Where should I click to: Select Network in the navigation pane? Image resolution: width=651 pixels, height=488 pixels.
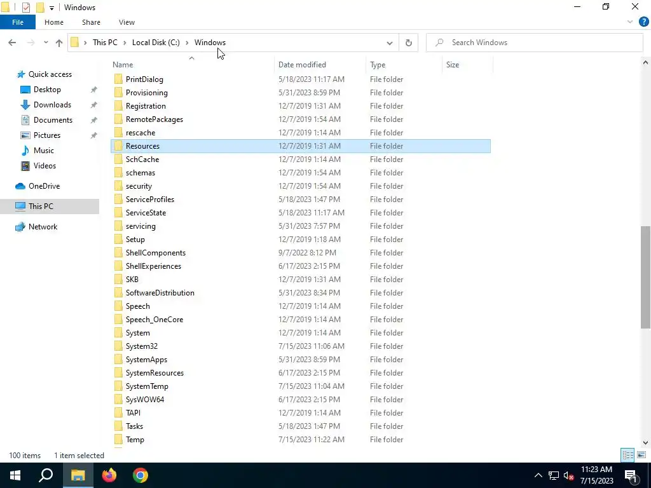click(x=43, y=227)
